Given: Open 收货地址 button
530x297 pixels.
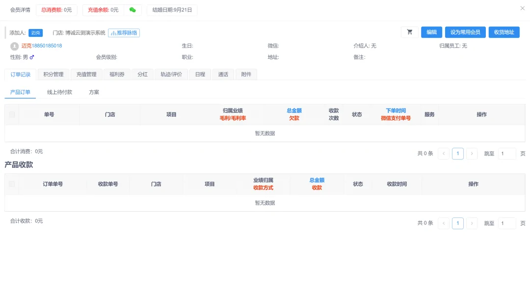Looking at the screenshot, I should pos(504,32).
